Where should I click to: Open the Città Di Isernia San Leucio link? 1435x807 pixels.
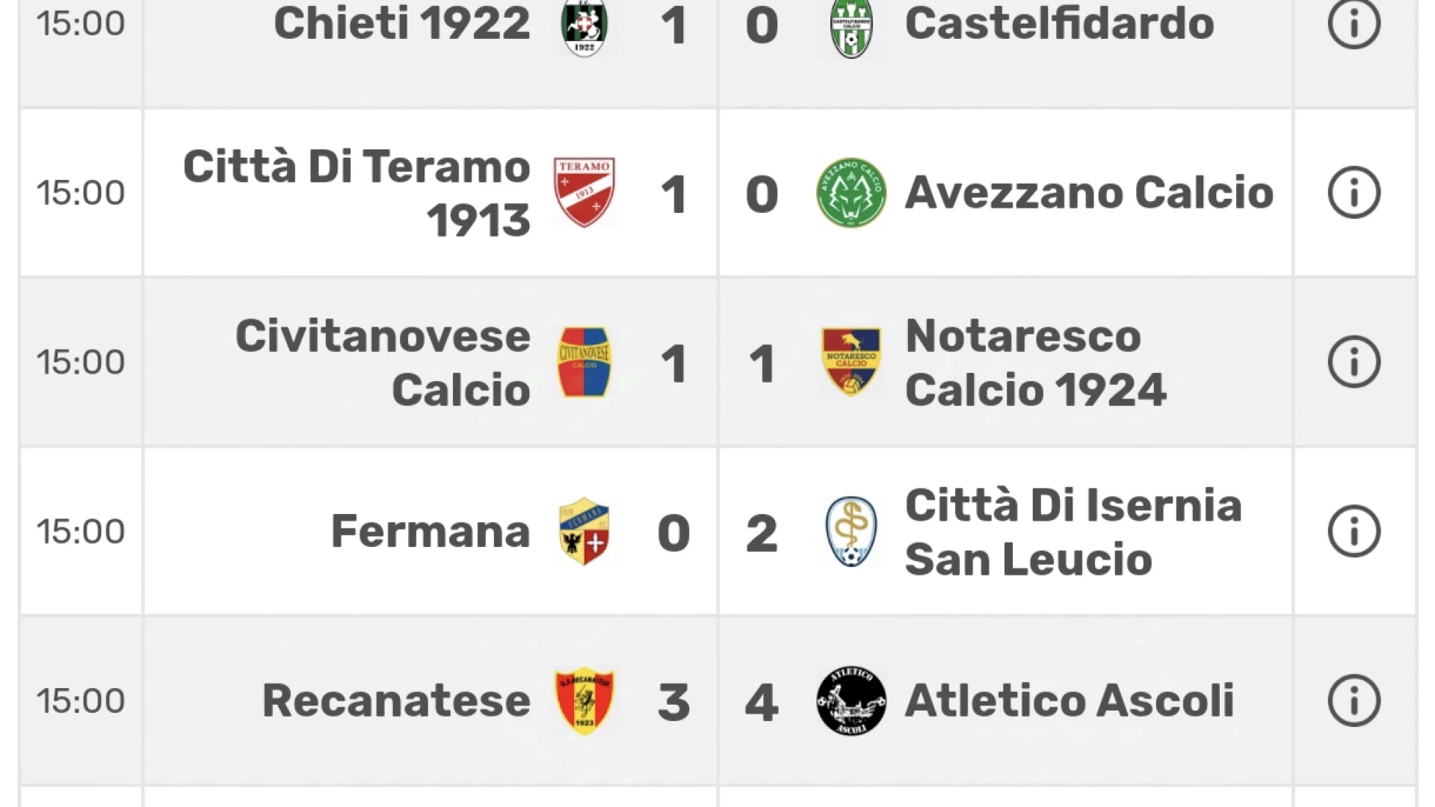pos(1073,533)
